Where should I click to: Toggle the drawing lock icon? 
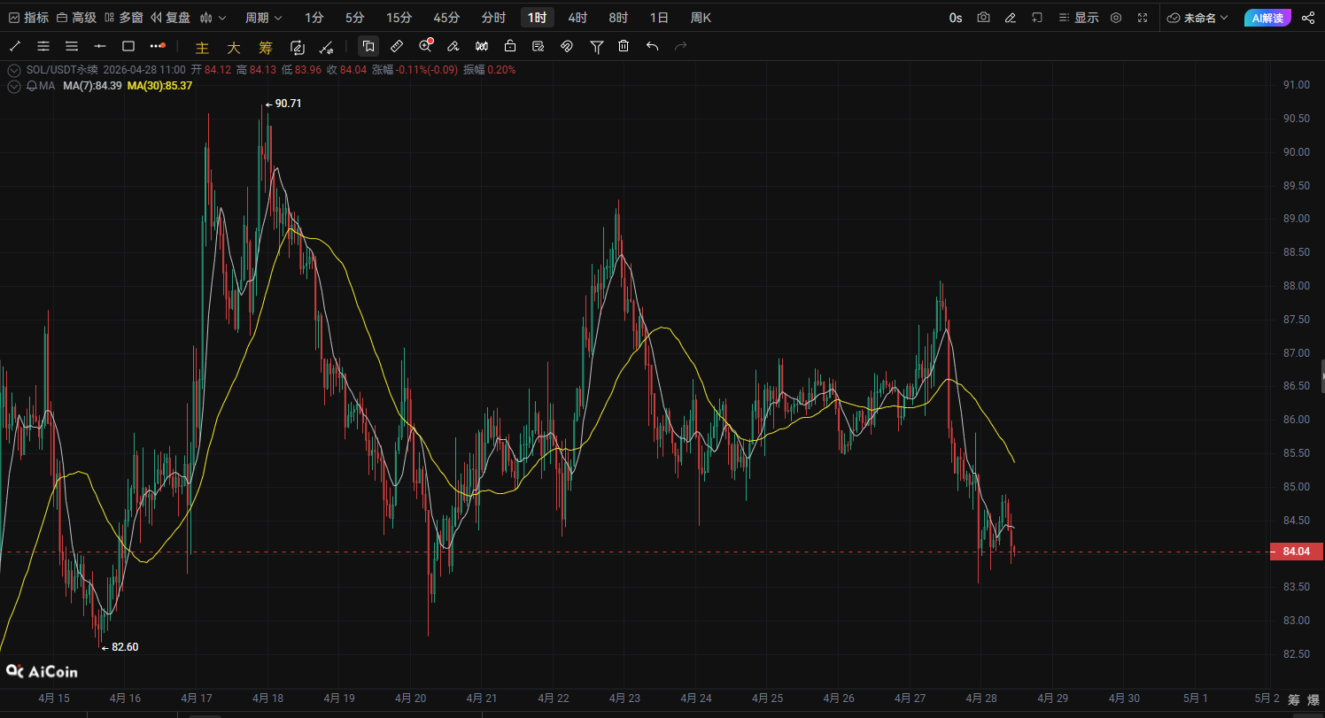coord(510,46)
